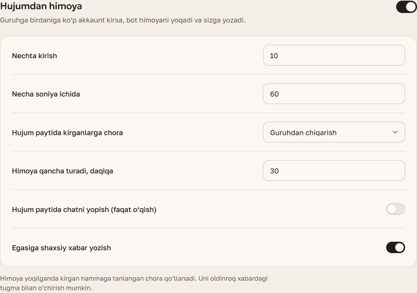Viewport: 417px width, 293px height.
Task: Click the value 60 in the seconds box
Action: coord(274,94)
